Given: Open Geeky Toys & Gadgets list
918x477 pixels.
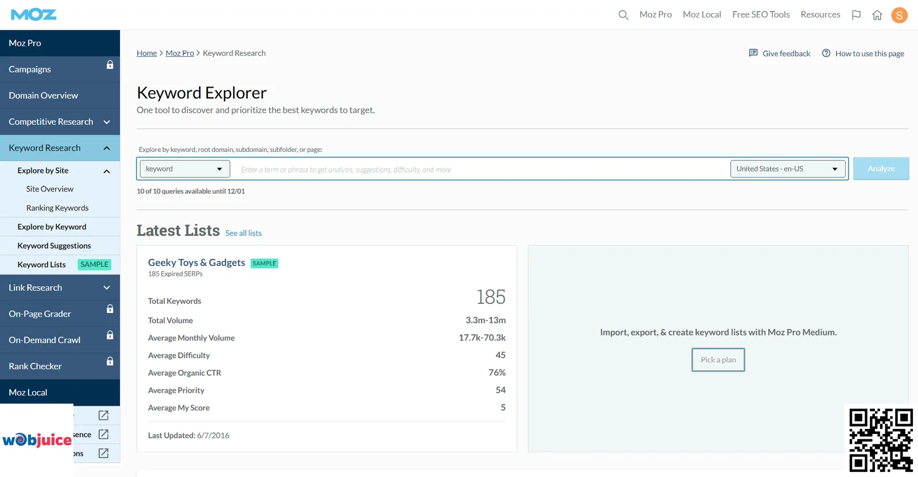Looking at the screenshot, I should point(196,262).
